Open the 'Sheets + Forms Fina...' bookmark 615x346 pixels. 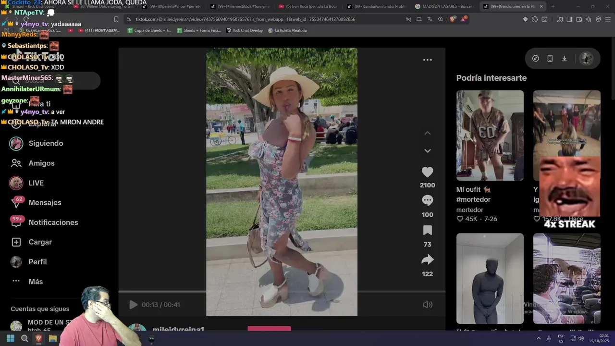198,30
